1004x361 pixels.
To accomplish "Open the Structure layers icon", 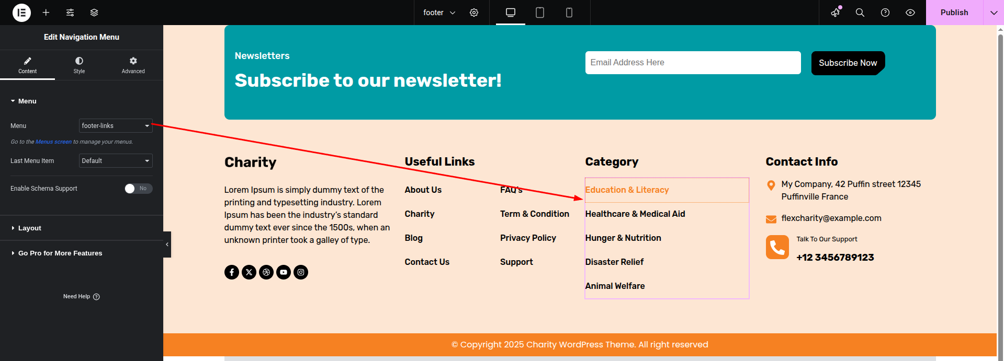I will (94, 13).
